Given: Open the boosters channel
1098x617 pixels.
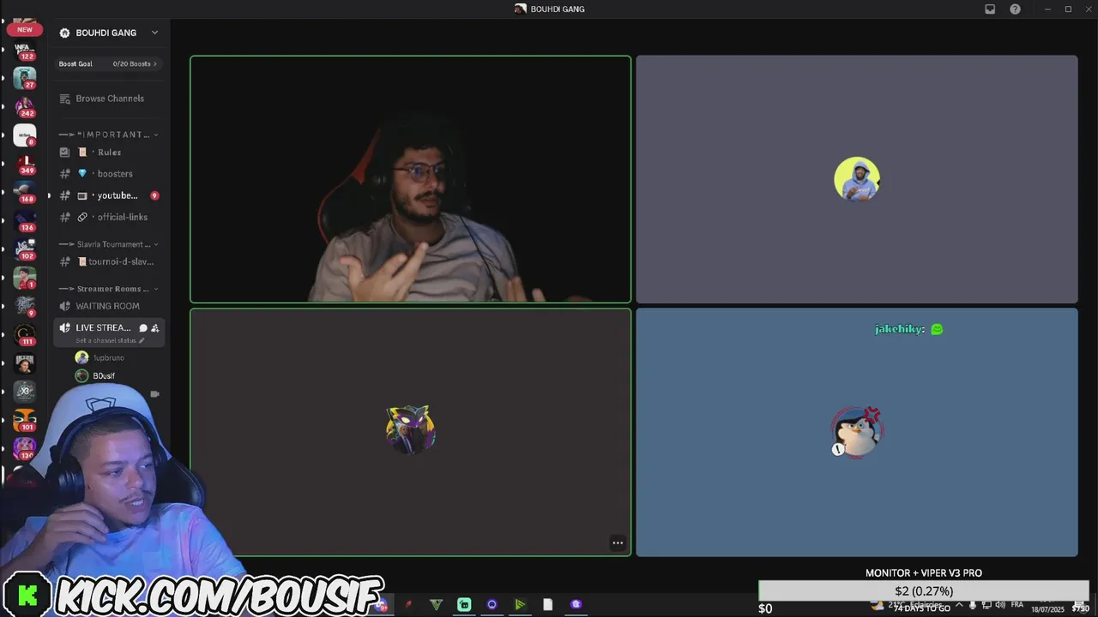Looking at the screenshot, I should coord(108,174).
